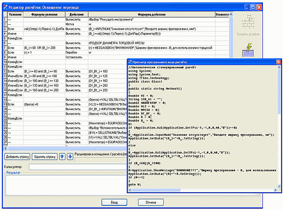Click code viewer's left scroll arrow
Image resolution: width=283 pixels, height=210 pixels.
pos(130,190)
